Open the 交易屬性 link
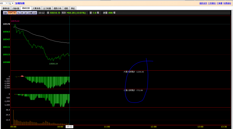233x129 pixels. [x=212, y=3]
